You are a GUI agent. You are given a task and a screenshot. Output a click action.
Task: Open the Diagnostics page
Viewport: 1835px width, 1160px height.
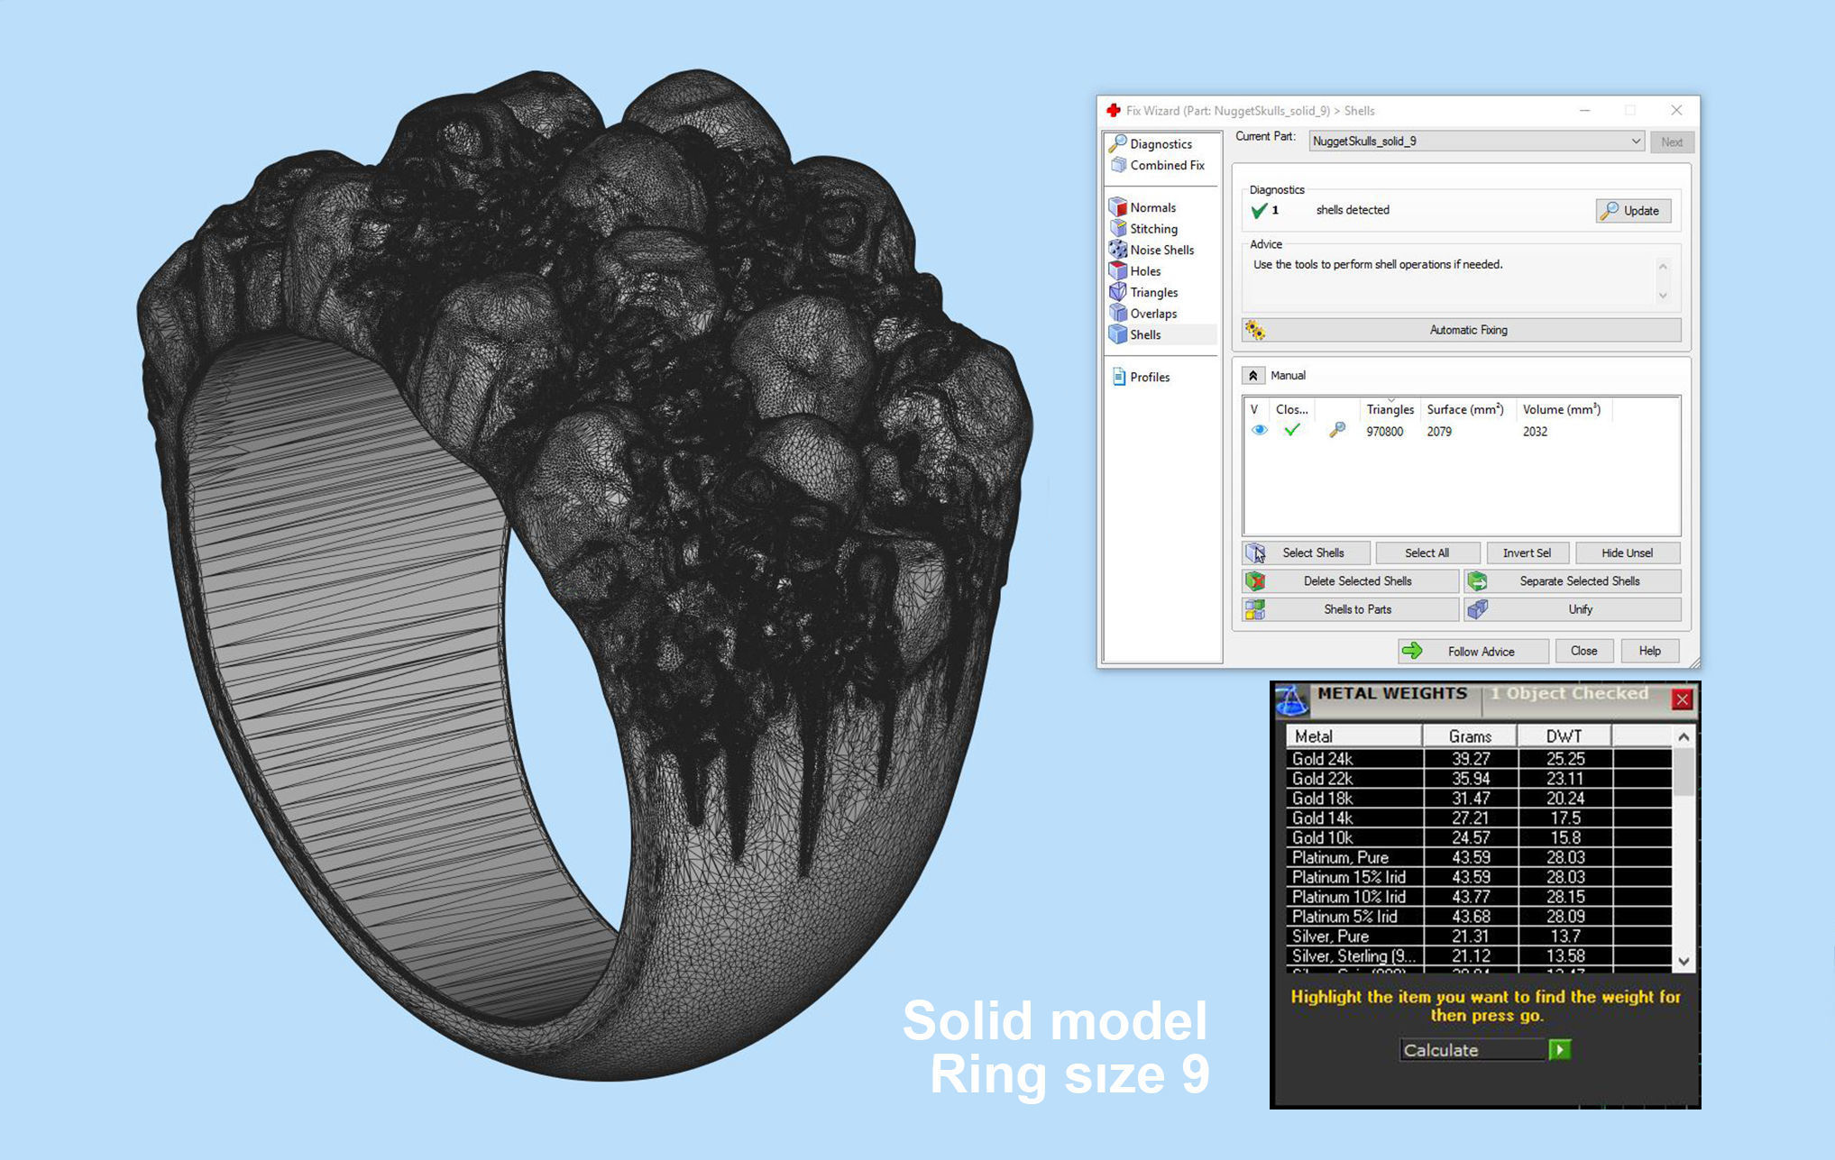click(1160, 144)
